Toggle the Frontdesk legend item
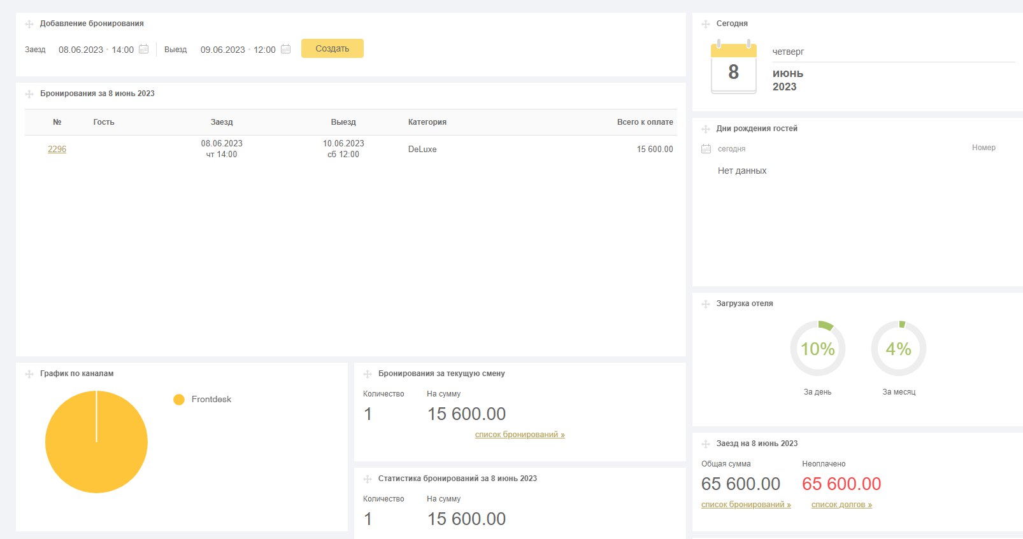1023x539 pixels. pyautogui.click(x=203, y=400)
